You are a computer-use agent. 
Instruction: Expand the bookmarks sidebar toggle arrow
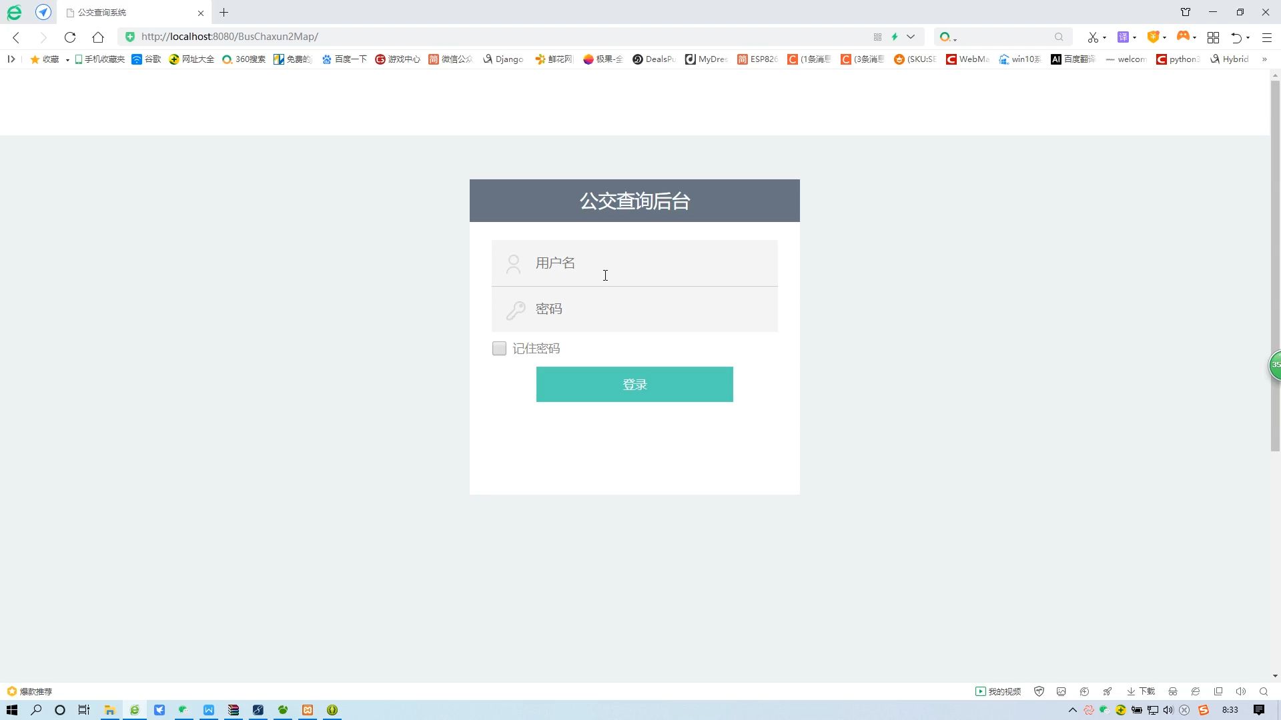(x=11, y=59)
